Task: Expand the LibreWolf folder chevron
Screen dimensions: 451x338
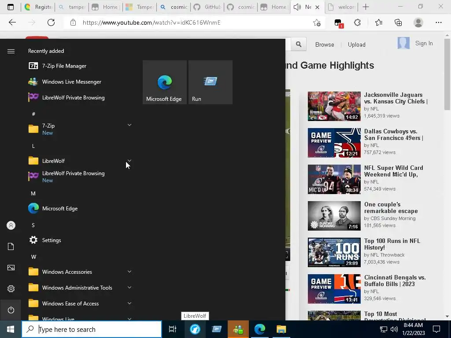Action: 129,160
